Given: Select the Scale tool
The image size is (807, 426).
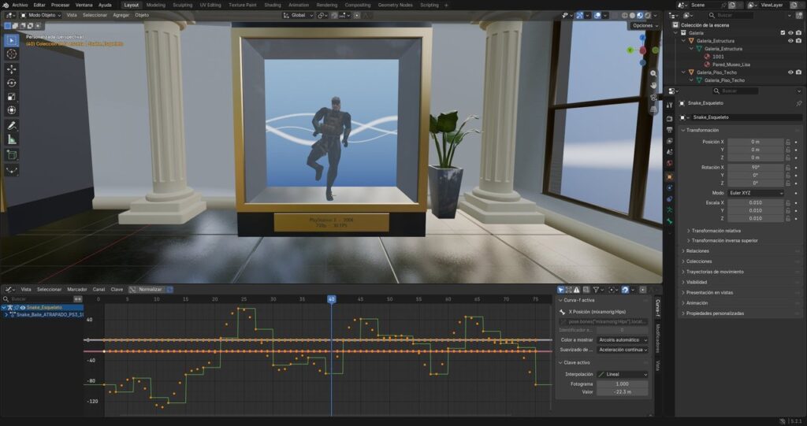Looking at the screenshot, I should pyautogui.click(x=11, y=97).
